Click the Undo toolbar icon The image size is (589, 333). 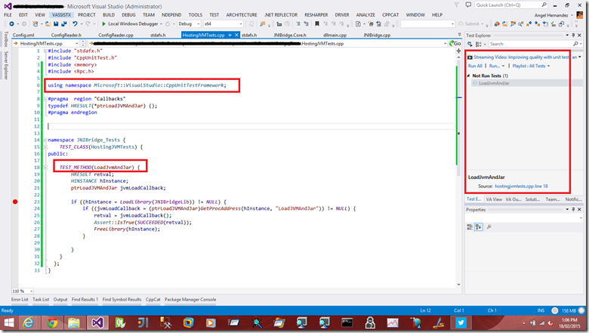(76, 24)
